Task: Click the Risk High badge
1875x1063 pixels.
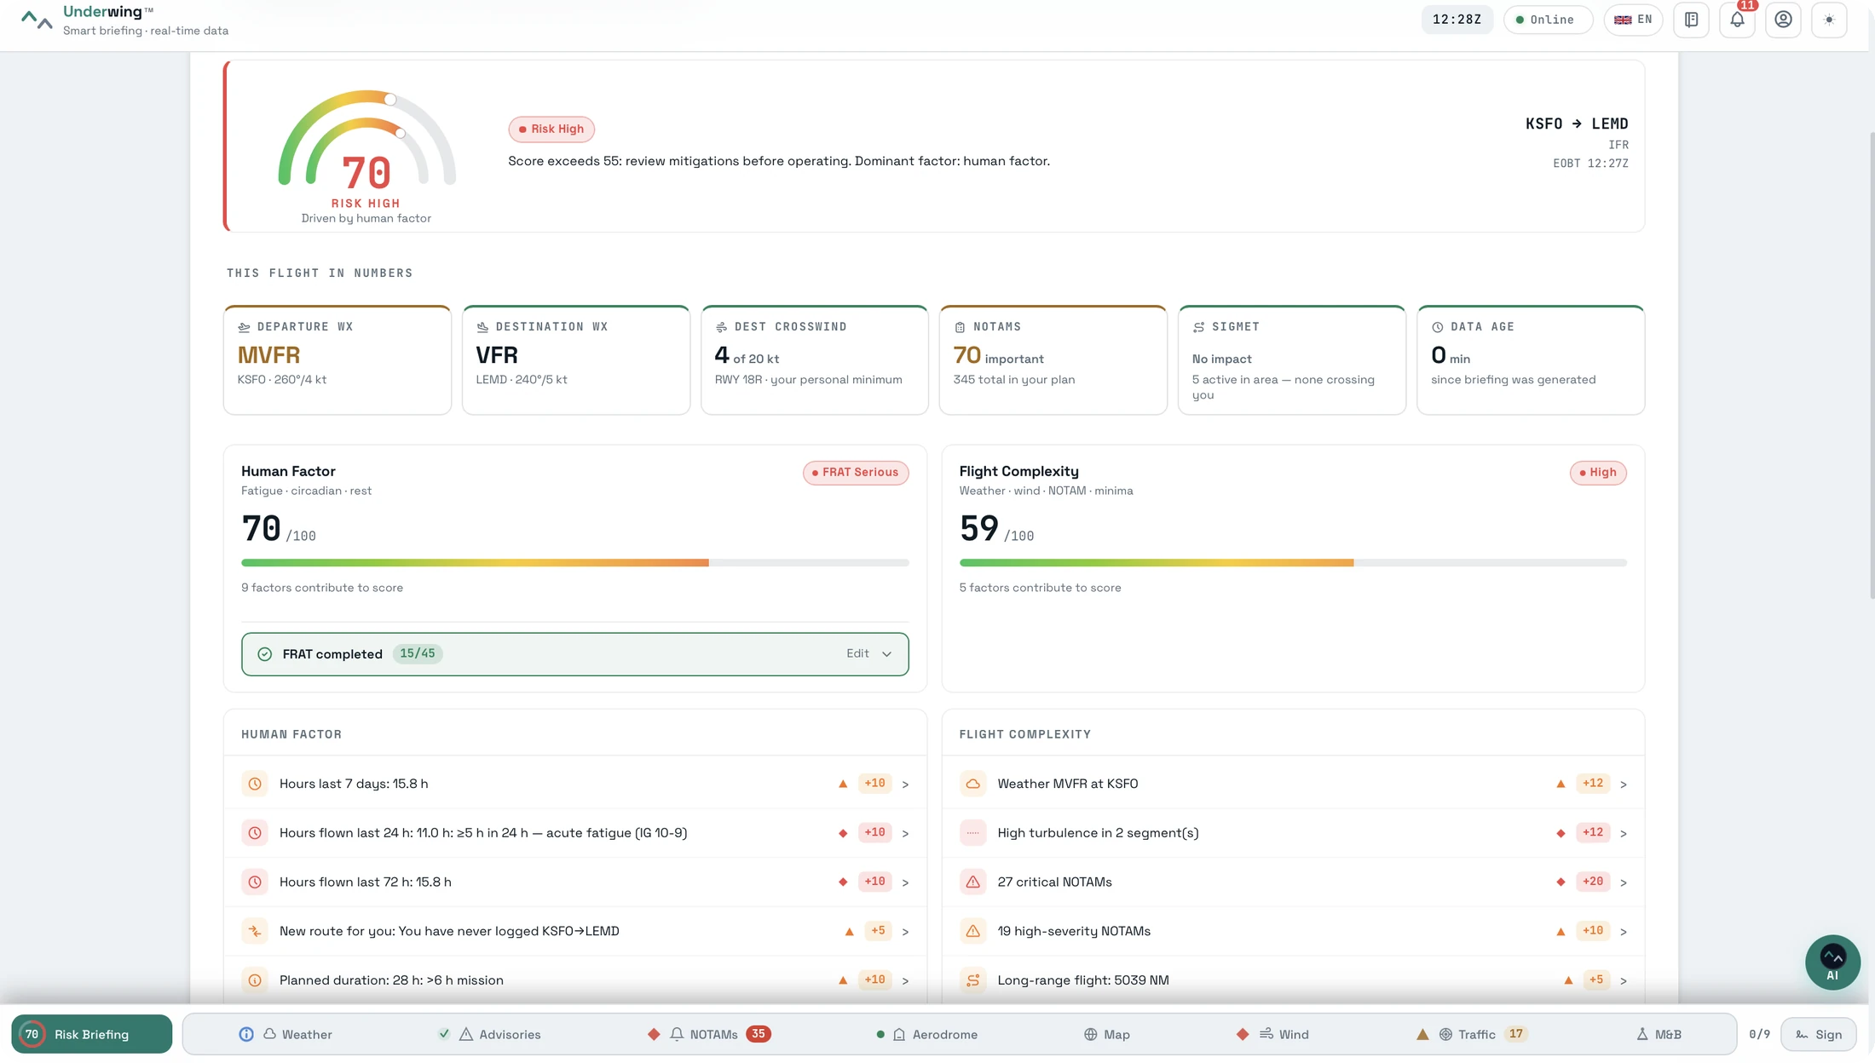Action: (x=551, y=129)
